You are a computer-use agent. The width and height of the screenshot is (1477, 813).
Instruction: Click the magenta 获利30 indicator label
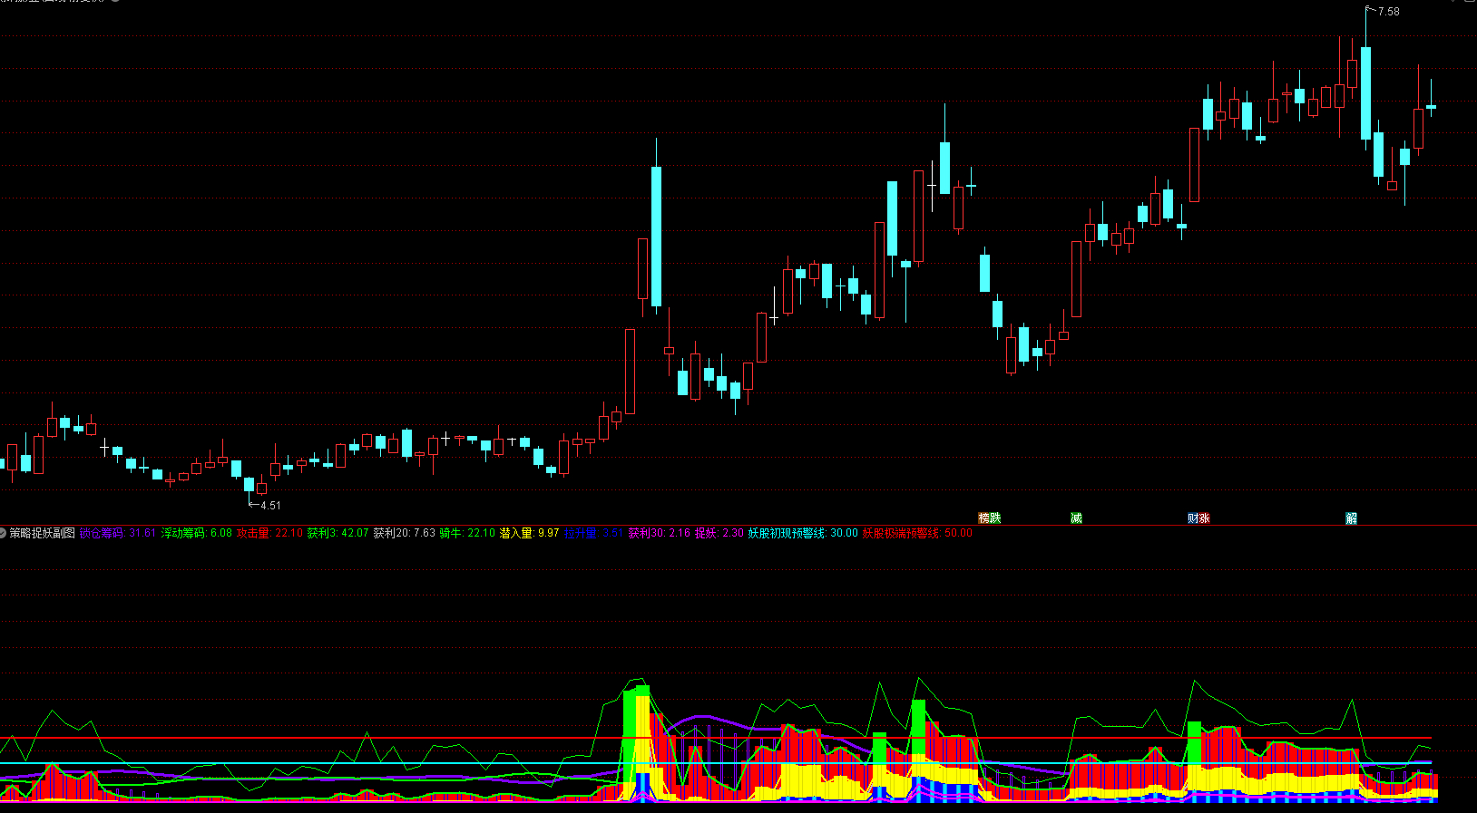pos(647,533)
